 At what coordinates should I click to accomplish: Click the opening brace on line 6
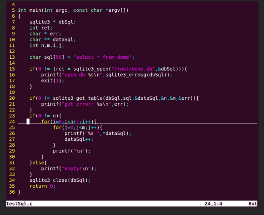[20, 16]
